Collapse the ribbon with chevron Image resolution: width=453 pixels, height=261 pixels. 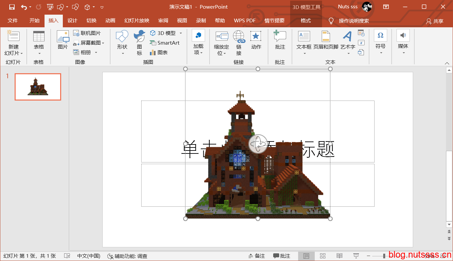point(447,63)
